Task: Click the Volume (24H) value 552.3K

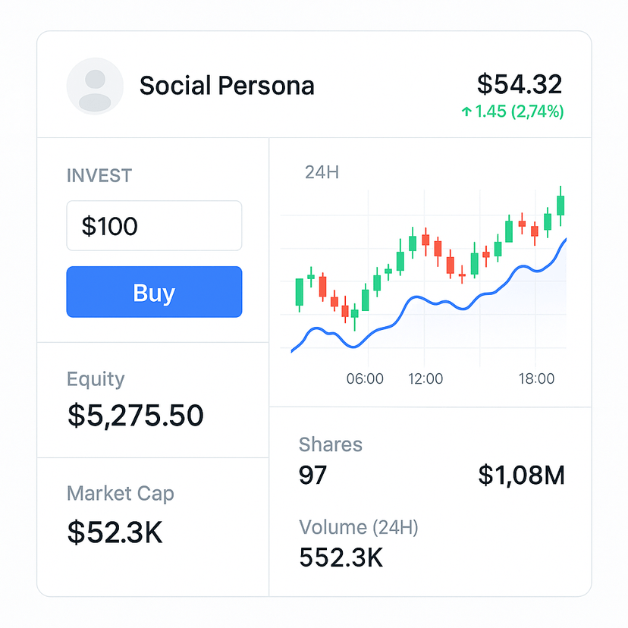Action: [341, 557]
